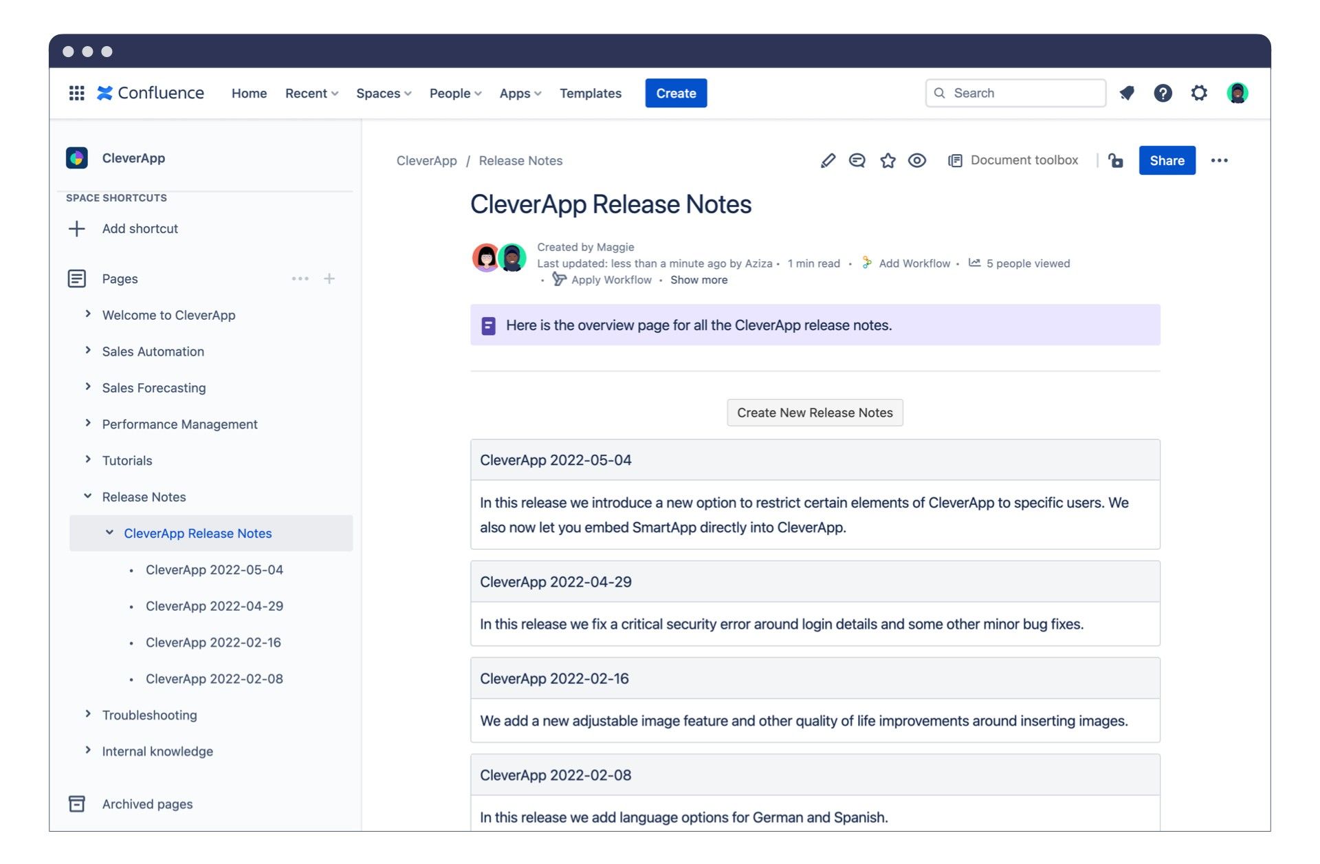Collapse the CleverApp Release Notes subtree

(109, 532)
